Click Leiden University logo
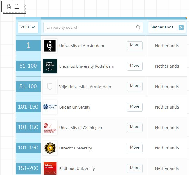189x175 pixels. point(50,107)
